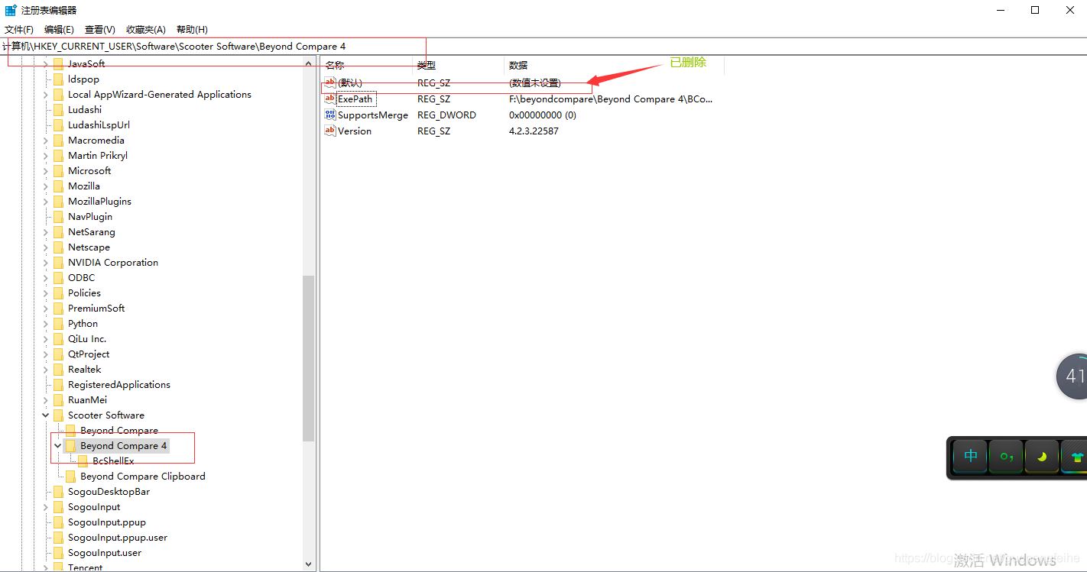The width and height of the screenshot is (1087, 572).
Task: Select the Version data 4.2.3.22587
Action: click(534, 131)
